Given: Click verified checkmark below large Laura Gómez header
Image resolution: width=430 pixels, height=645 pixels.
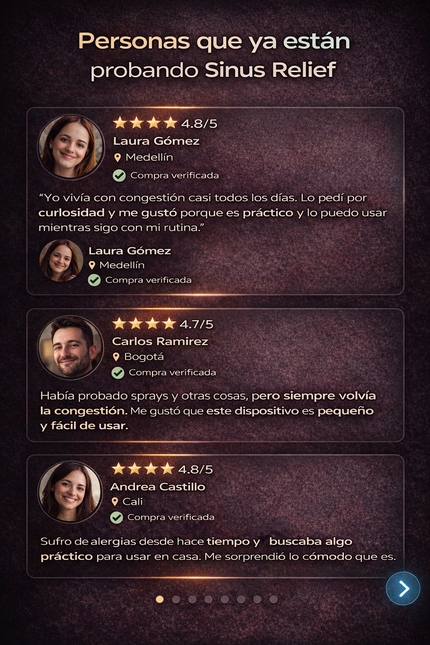Looking at the screenshot, I should tap(119, 175).
